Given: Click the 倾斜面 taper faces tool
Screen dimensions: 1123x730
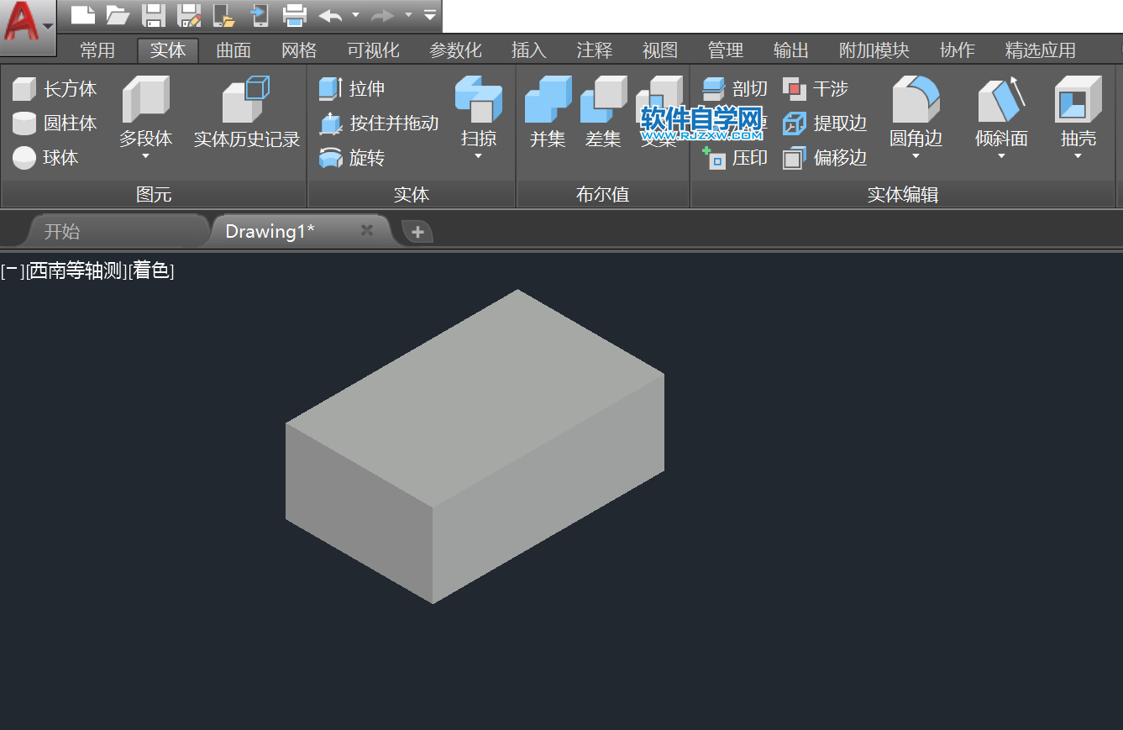Looking at the screenshot, I should point(1001,112).
